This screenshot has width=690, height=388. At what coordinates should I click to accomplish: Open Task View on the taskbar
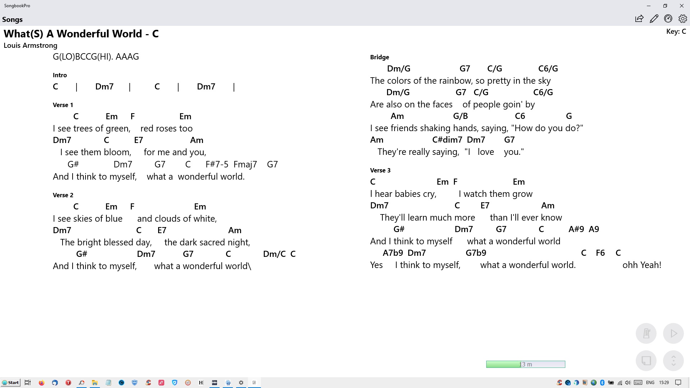click(x=28, y=383)
